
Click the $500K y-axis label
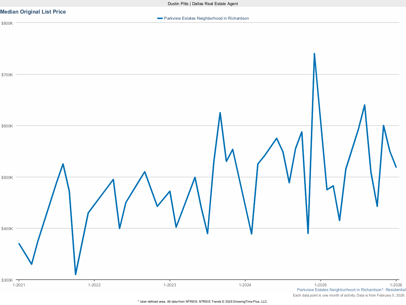7,177
